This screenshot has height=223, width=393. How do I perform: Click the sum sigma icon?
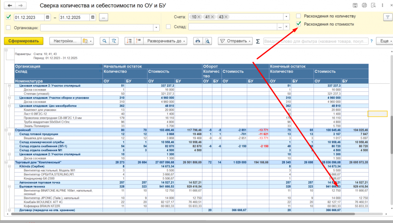coord(258,41)
